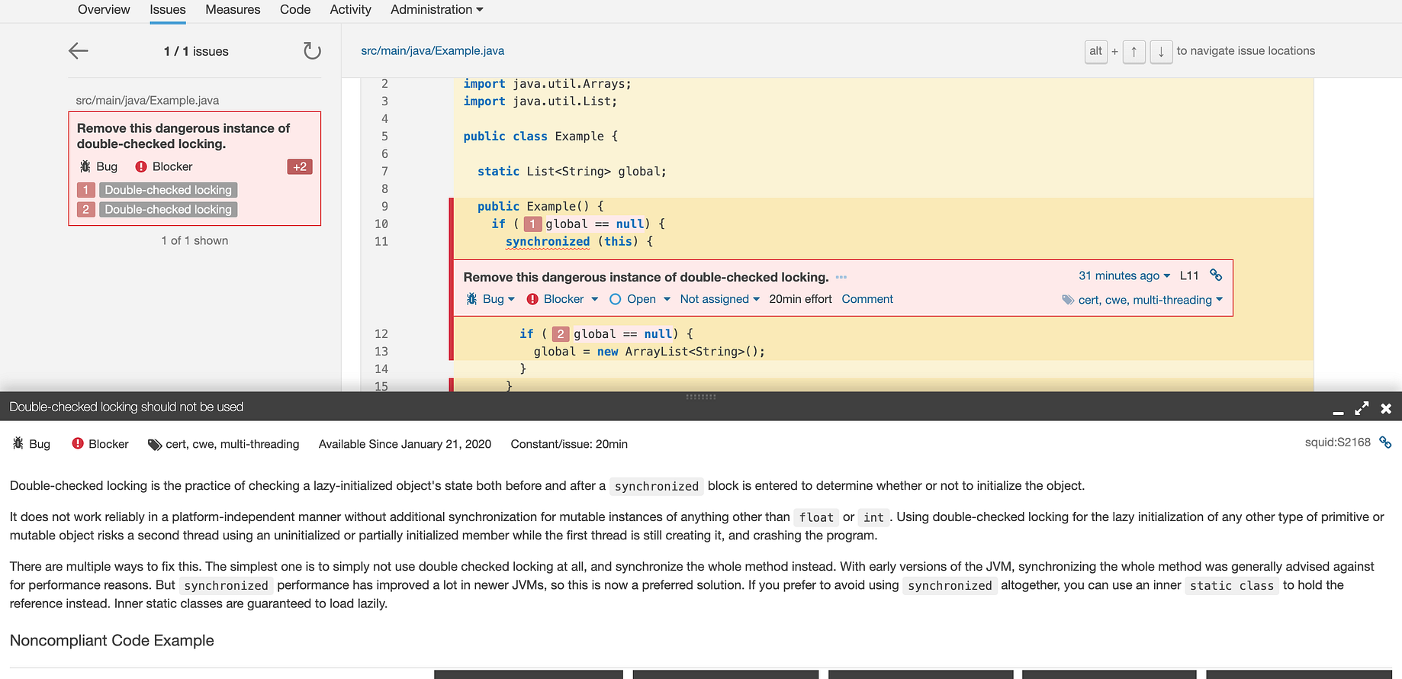Open the 31 minutes ago changelog dropdown
Screen dimensions: 1402x679
tap(1124, 275)
